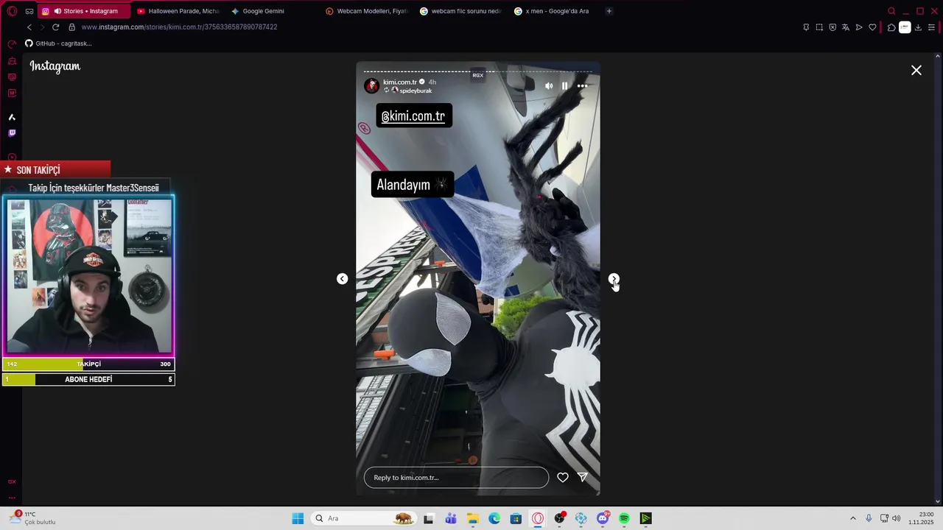The height and width of the screenshot is (530, 943).
Task: Open the tab islands workspace icon
Action: (29, 11)
